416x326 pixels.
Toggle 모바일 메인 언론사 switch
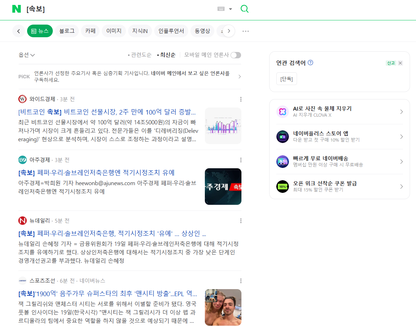pyautogui.click(x=236, y=55)
